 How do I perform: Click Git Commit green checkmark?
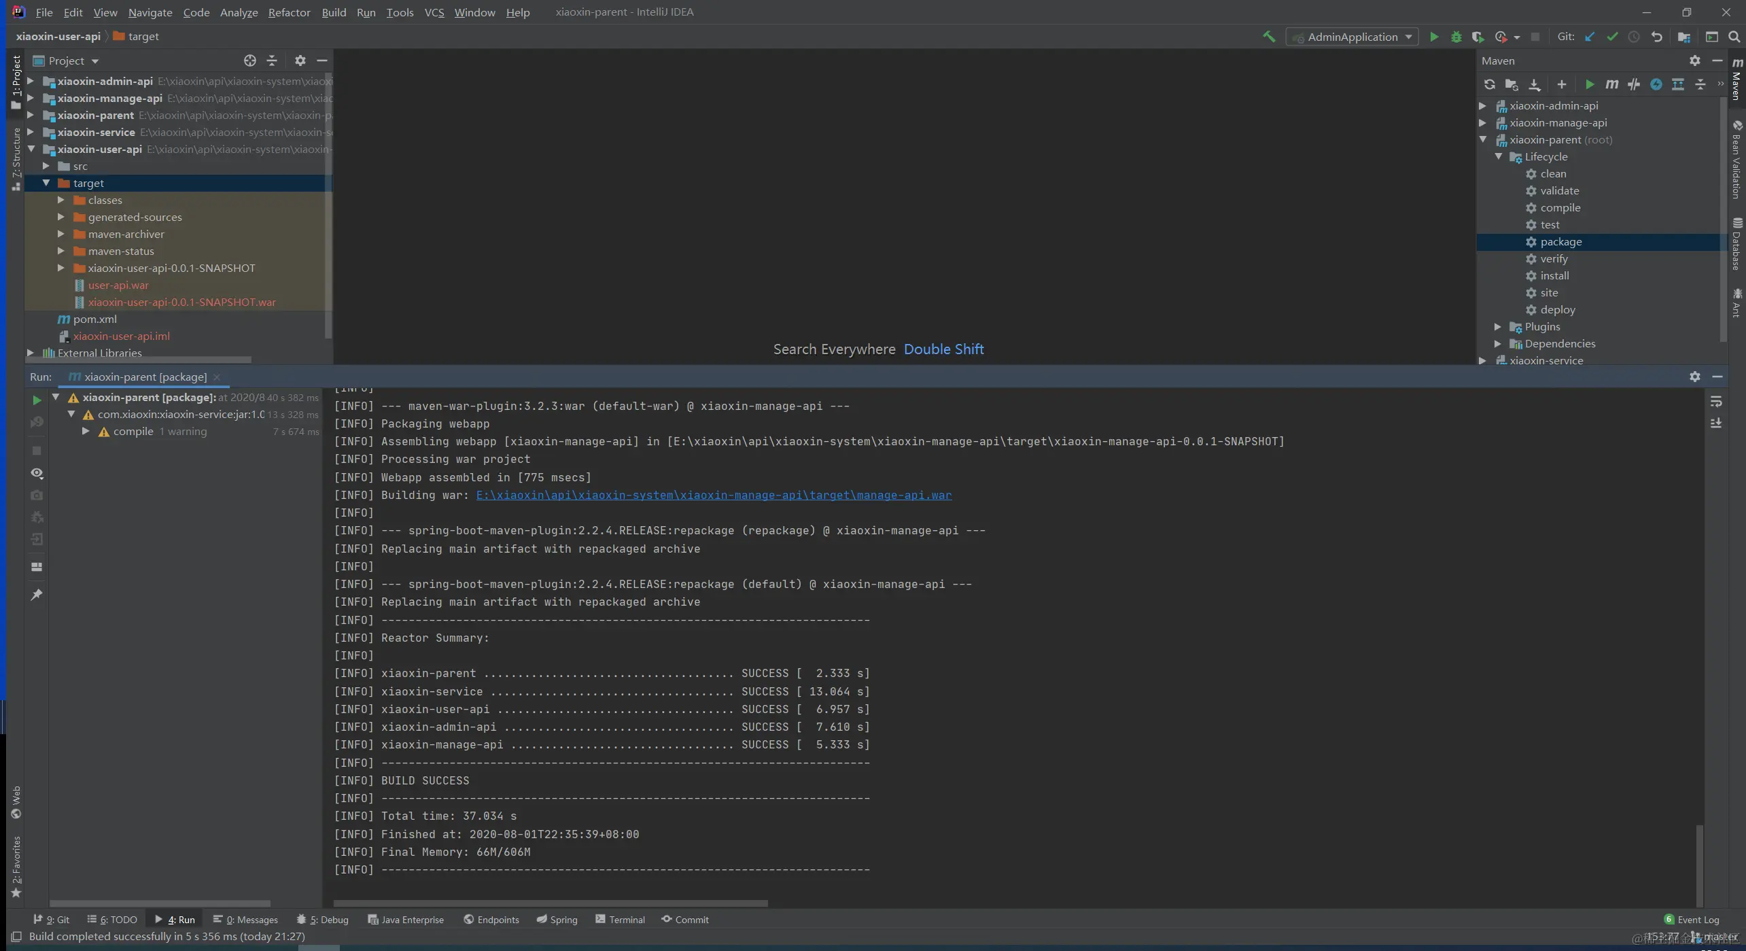(x=1612, y=37)
